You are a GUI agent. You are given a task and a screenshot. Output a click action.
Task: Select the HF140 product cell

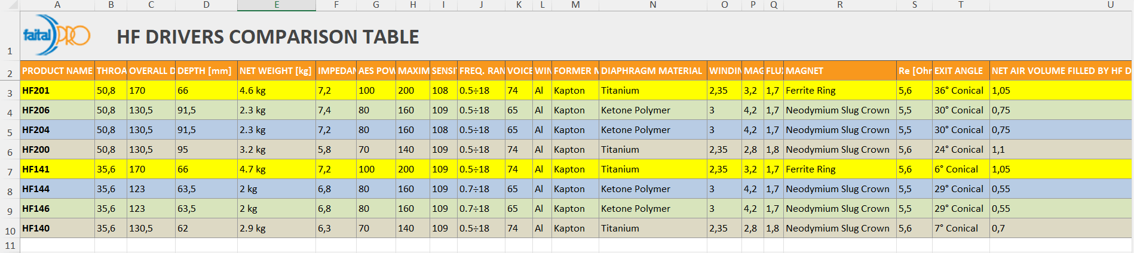[57, 229]
